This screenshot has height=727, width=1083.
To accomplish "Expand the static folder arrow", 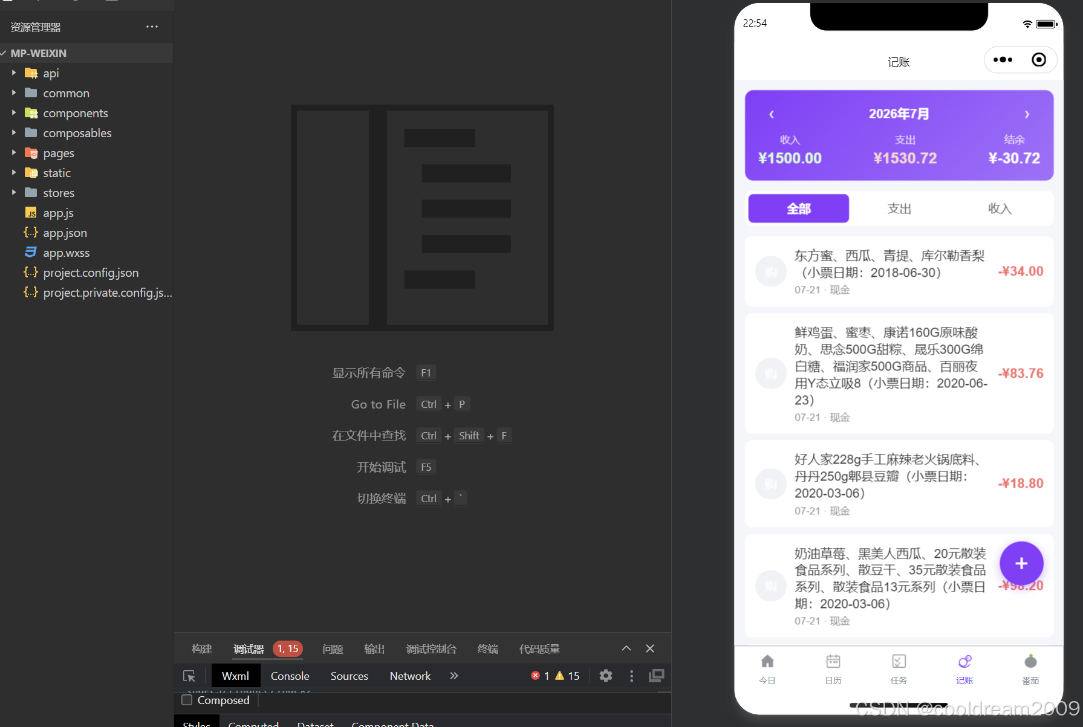I will tap(14, 173).
